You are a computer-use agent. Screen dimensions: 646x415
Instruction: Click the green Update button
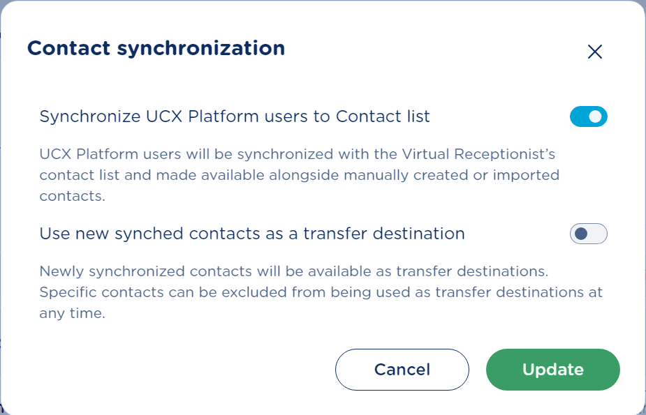552,369
